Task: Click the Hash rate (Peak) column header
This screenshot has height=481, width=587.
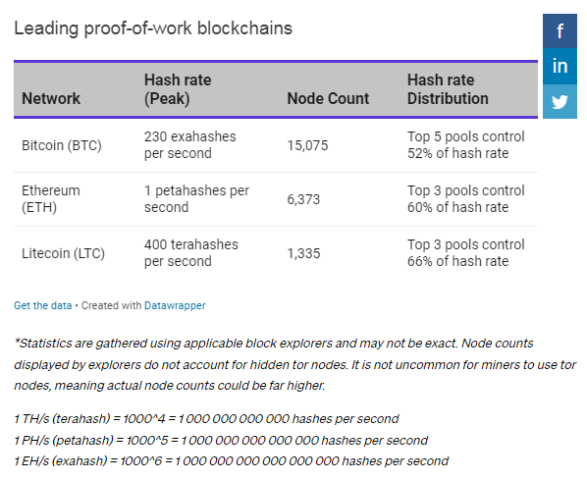Action: pos(178,89)
